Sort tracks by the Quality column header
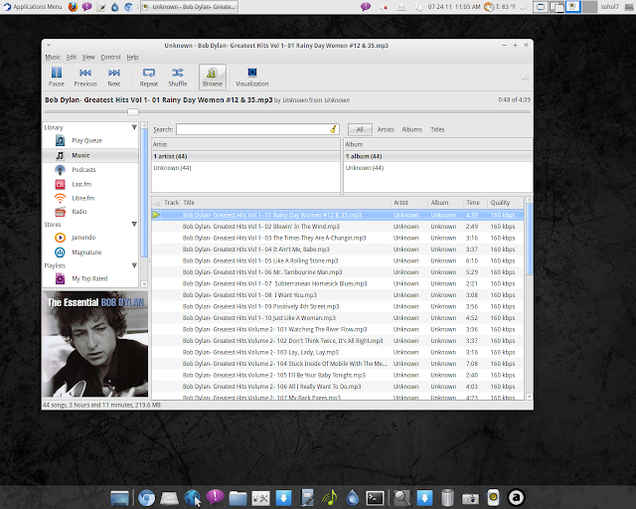This screenshot has height=509, width=636. click(506, 203)
